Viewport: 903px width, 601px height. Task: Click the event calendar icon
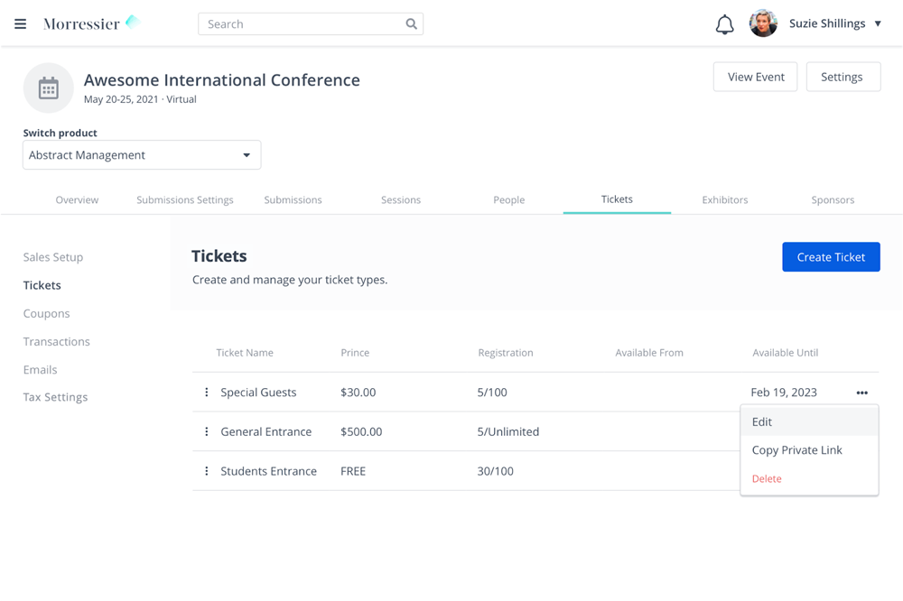tap(49, 88)
